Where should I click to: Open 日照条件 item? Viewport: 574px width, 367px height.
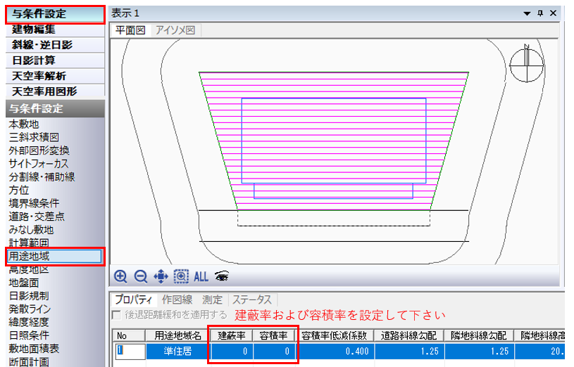click(x=29, y=335)
